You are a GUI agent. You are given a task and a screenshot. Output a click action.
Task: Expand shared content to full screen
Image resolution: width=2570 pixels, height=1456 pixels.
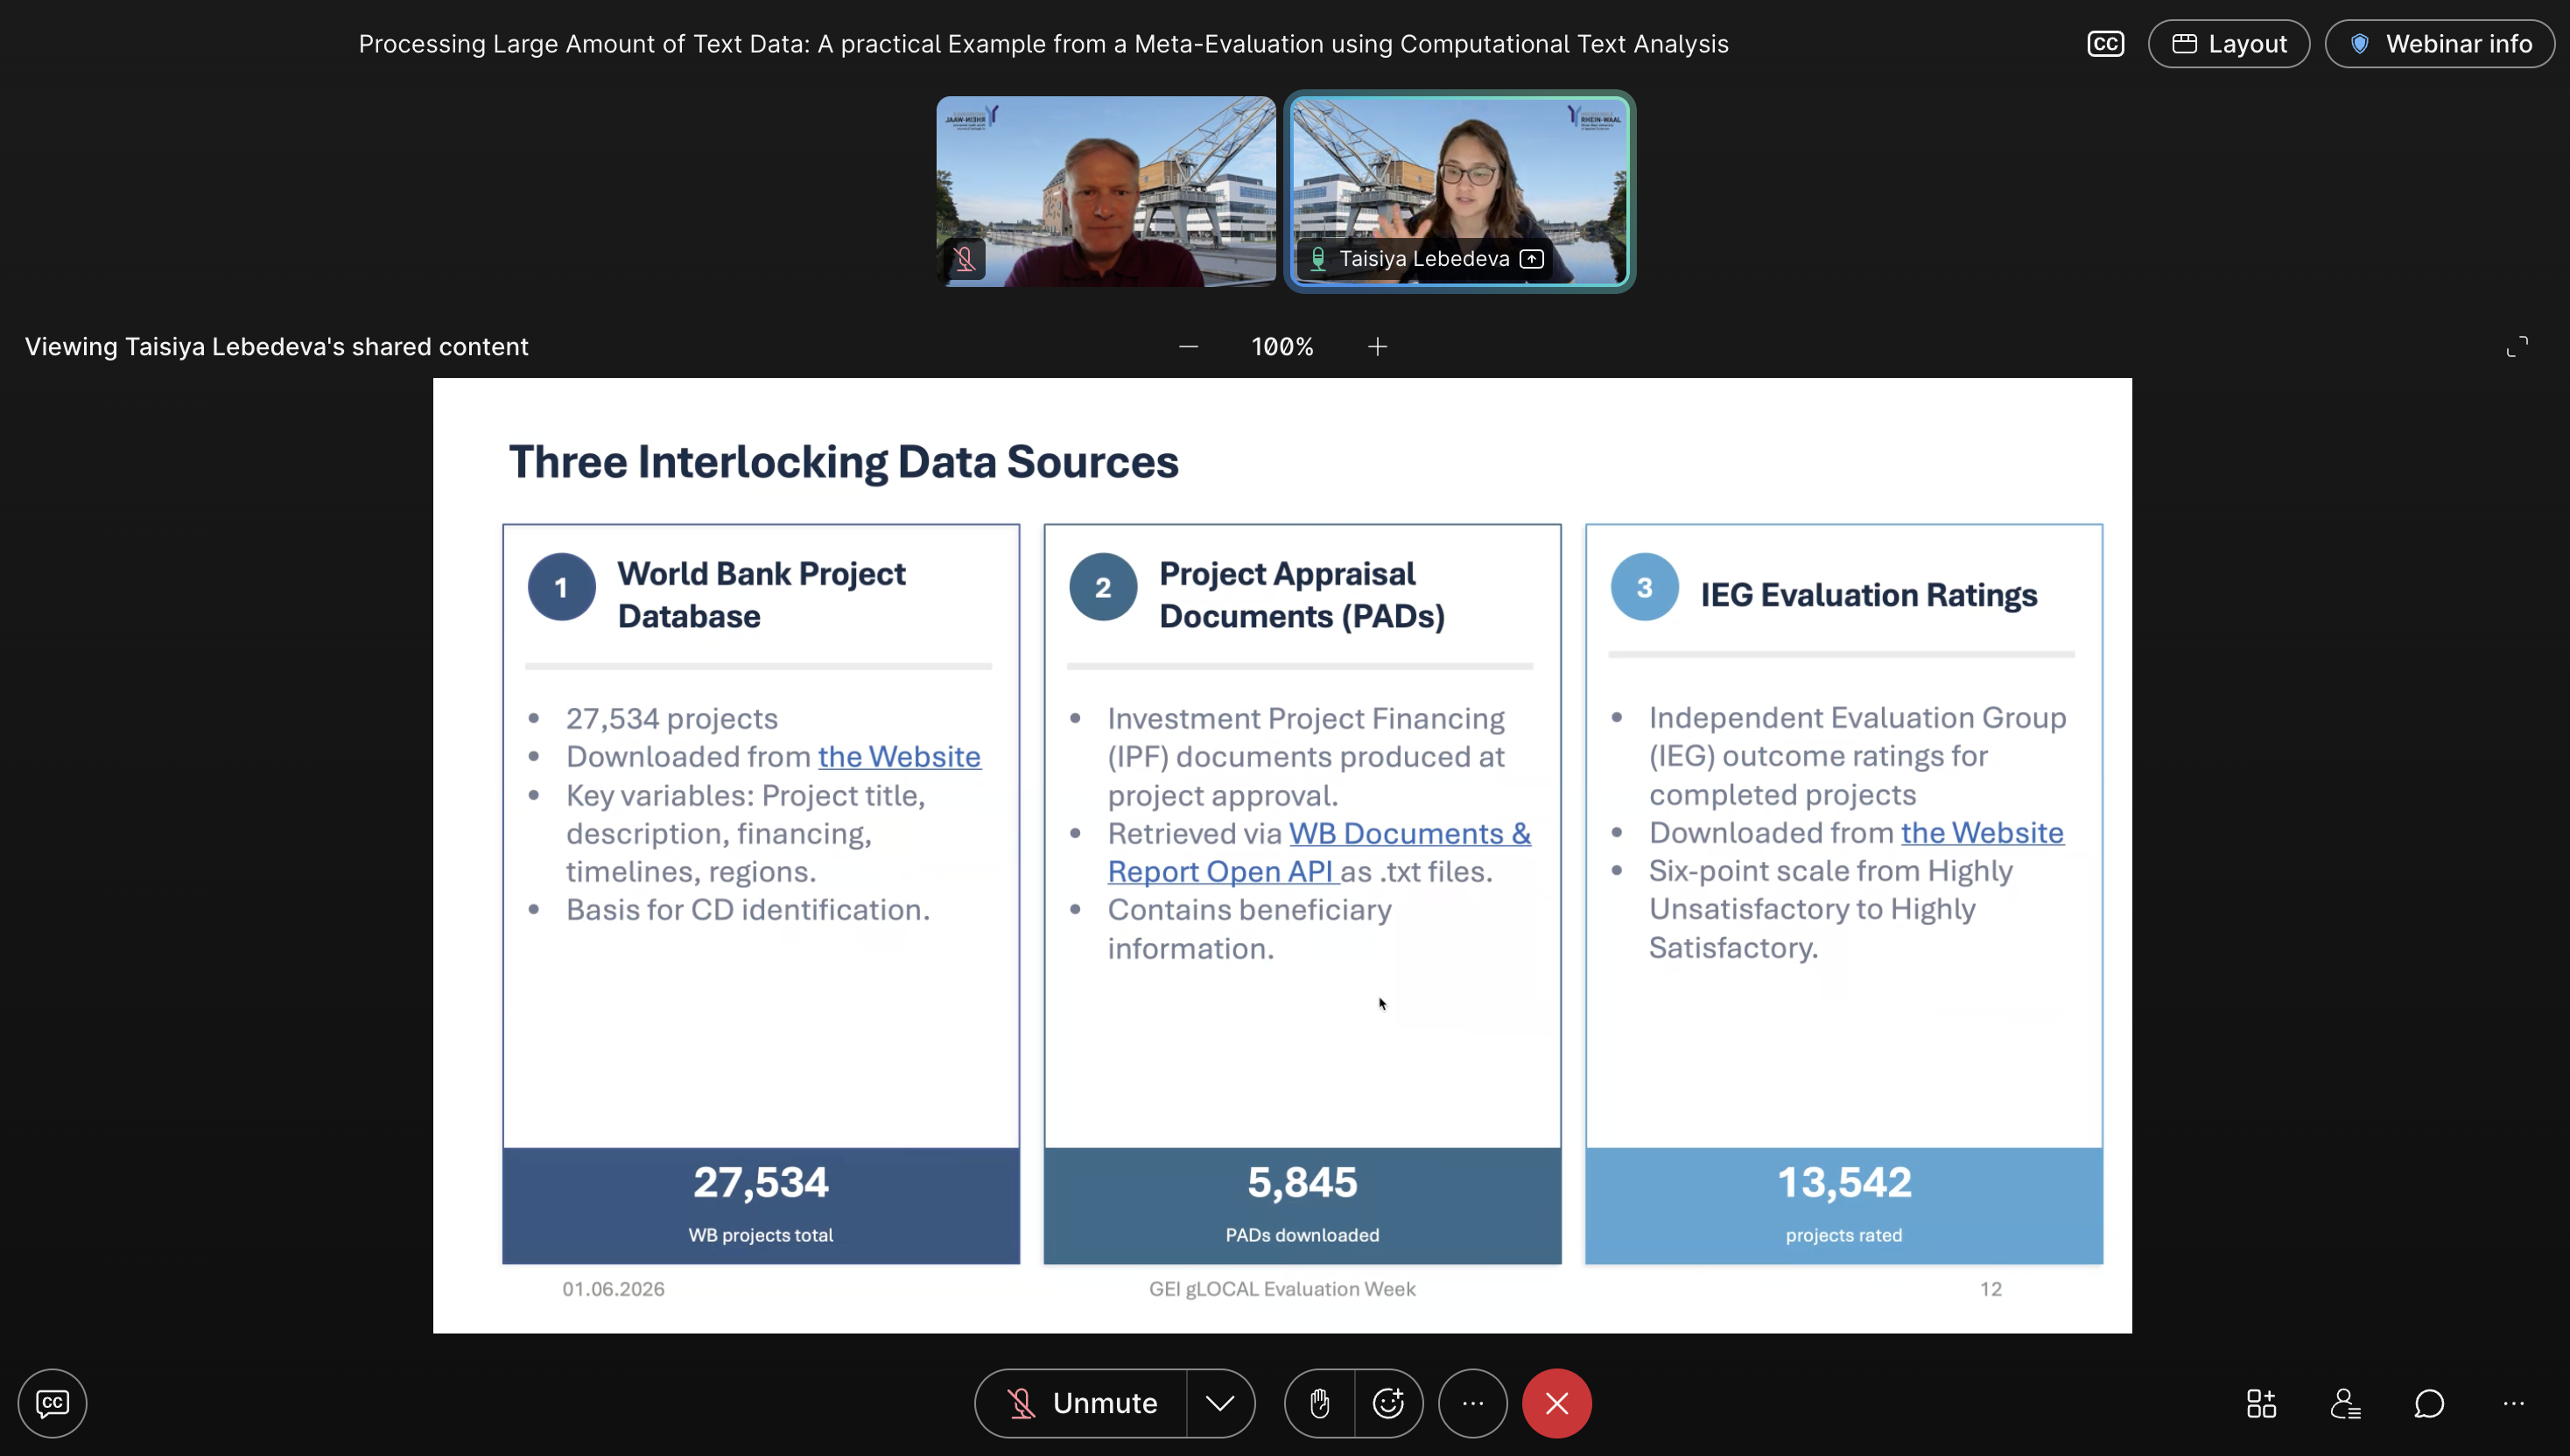2517,347
